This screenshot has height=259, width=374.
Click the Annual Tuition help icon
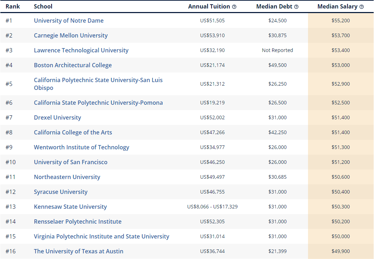click(234, 7)
